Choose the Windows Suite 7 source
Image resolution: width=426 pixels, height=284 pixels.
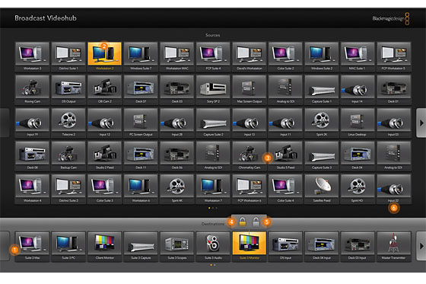click(x=141, y=56)
